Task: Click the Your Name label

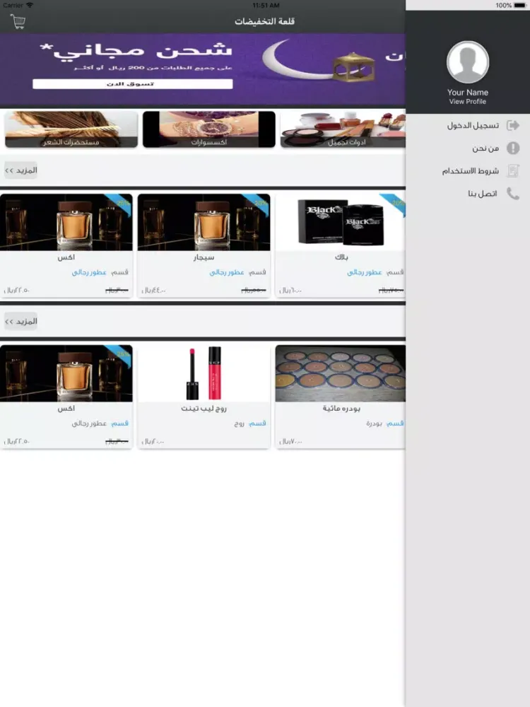Action: point(467,92)
